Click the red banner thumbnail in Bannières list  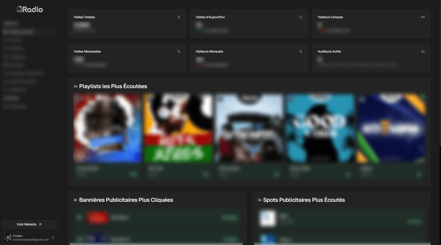(x=97, y=218)
